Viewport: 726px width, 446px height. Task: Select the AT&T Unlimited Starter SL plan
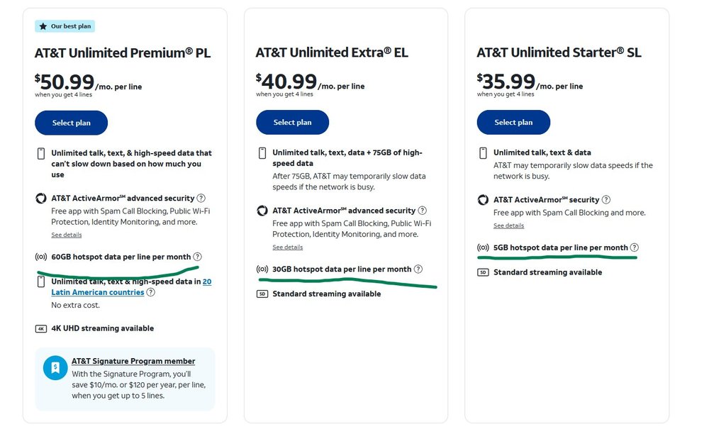pyautogui.click(x=513, y=122)
